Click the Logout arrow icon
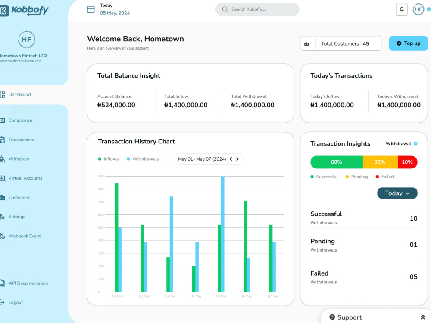Screen dimensions: 431x323 (2, 302)
